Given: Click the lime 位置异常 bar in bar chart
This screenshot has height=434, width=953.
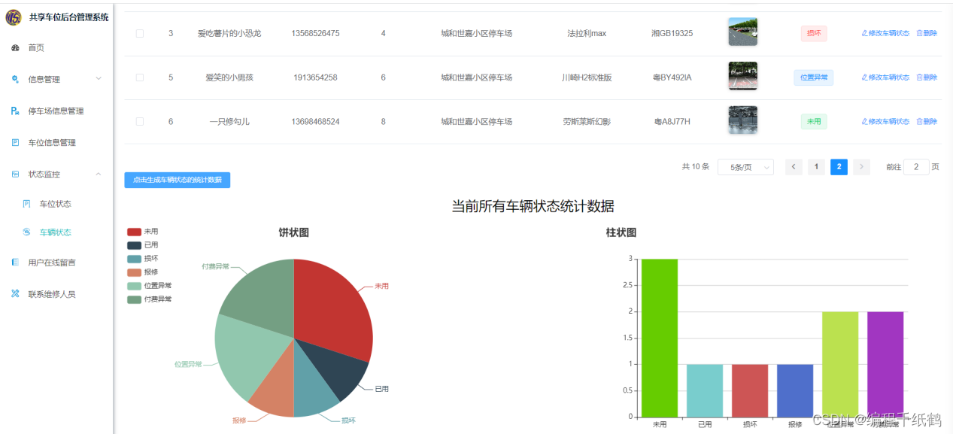Looking at the screenshot, I should coord(840,364).
